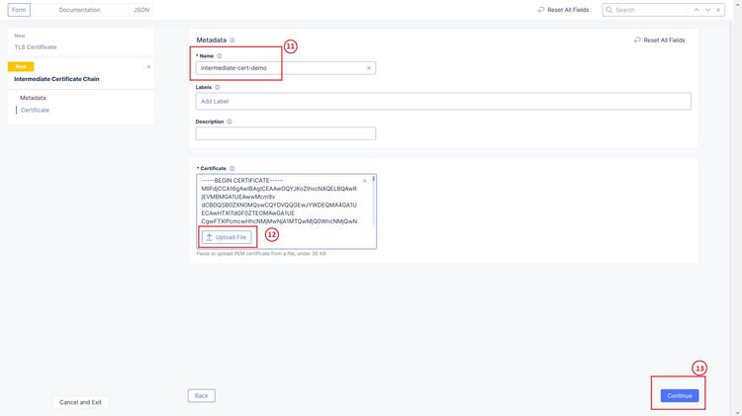This screenshot has width=742, height=416.
Task: Show info icon beside Certificate label
Action: 232,168
